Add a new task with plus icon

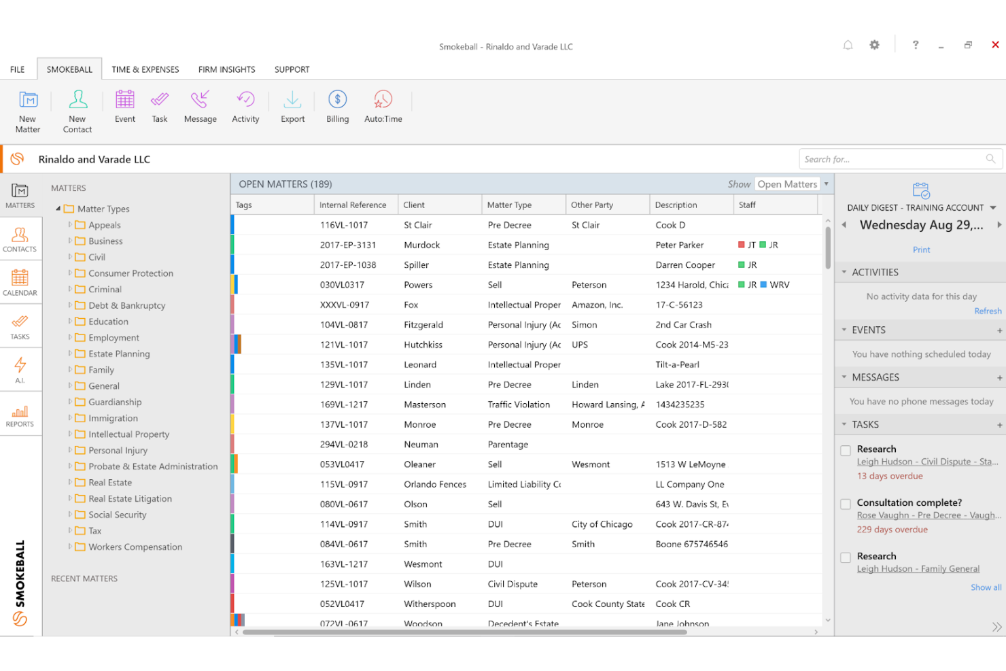pyautogui.click(x=999, y=425)
